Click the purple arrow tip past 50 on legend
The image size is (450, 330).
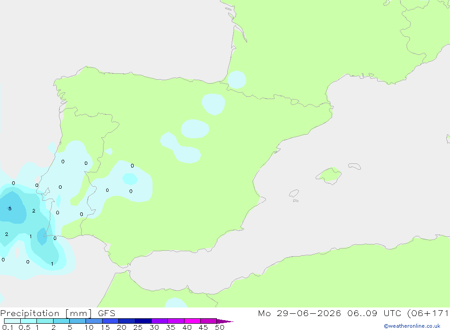[x=225, y=321]
